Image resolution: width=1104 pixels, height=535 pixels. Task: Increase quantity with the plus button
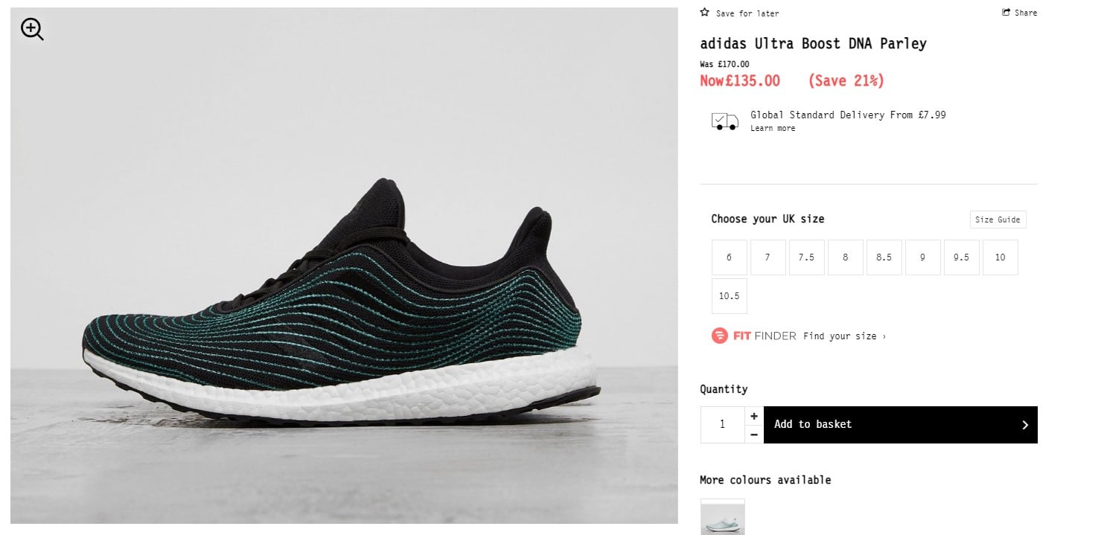(x=754, y=416)
